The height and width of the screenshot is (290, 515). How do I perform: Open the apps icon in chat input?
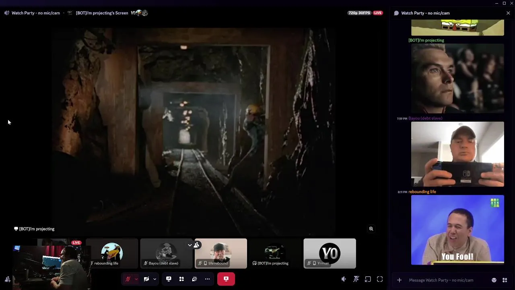(x=505, y=280)
